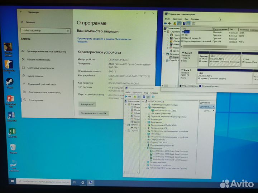Select the NVIDIA GeForce GTX 650 device

pyautogui.click(x=163, y=110)
